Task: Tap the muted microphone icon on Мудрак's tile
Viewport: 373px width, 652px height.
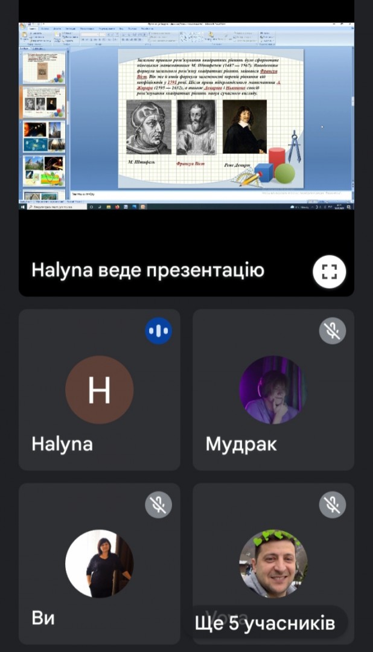Action: [x=332, y=330]
